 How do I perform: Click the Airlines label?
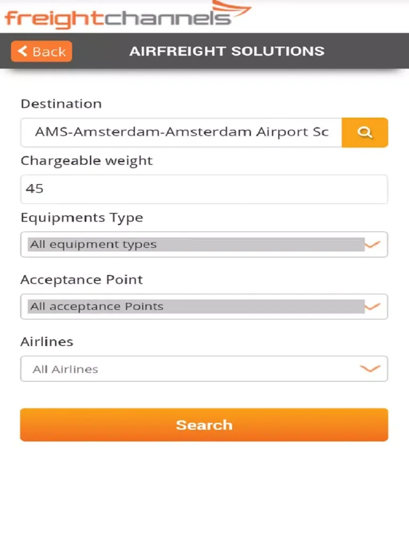(47, 341)
